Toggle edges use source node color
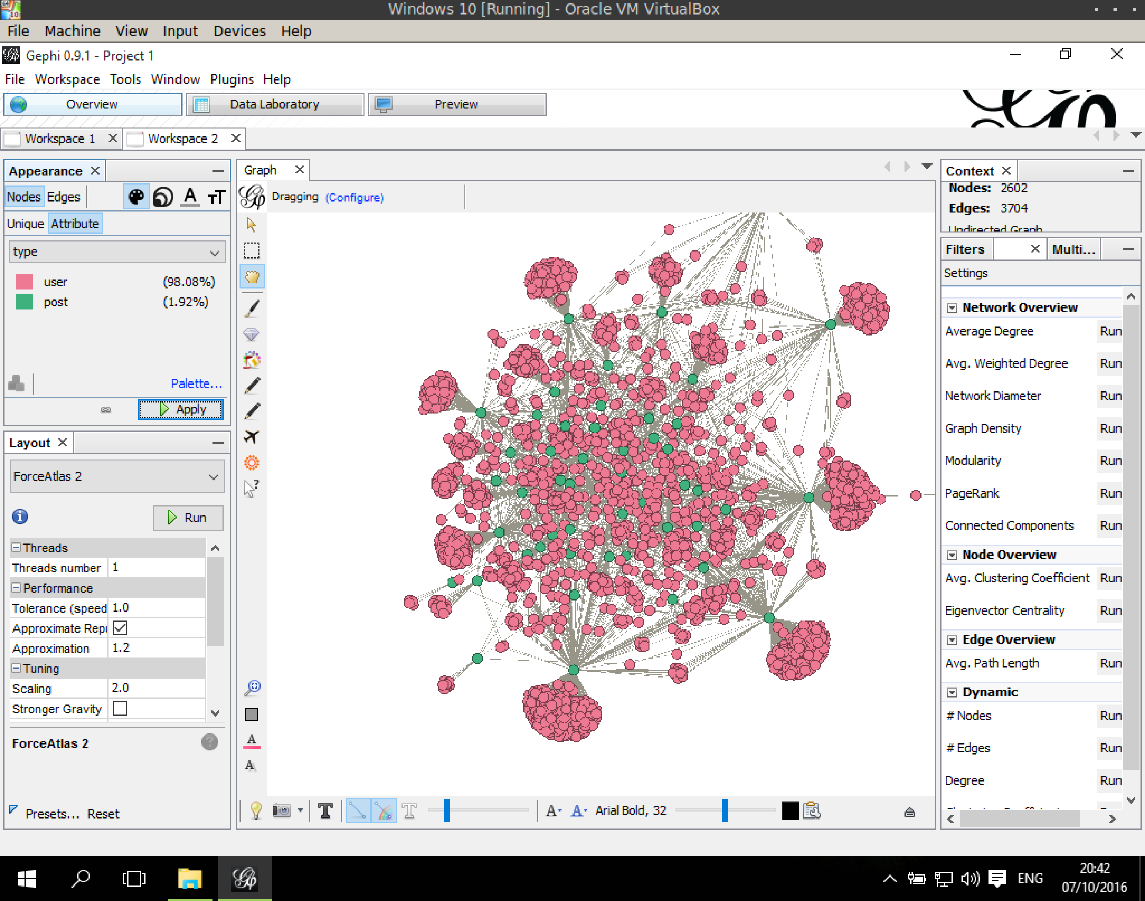 tap(384, 810)
